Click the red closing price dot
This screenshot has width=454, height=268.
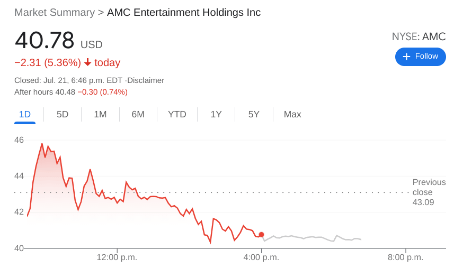point(261,234)
